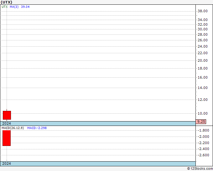Click the 32.00 price axis label
This screenshot has width=213, height=171.
click(203, 24)
